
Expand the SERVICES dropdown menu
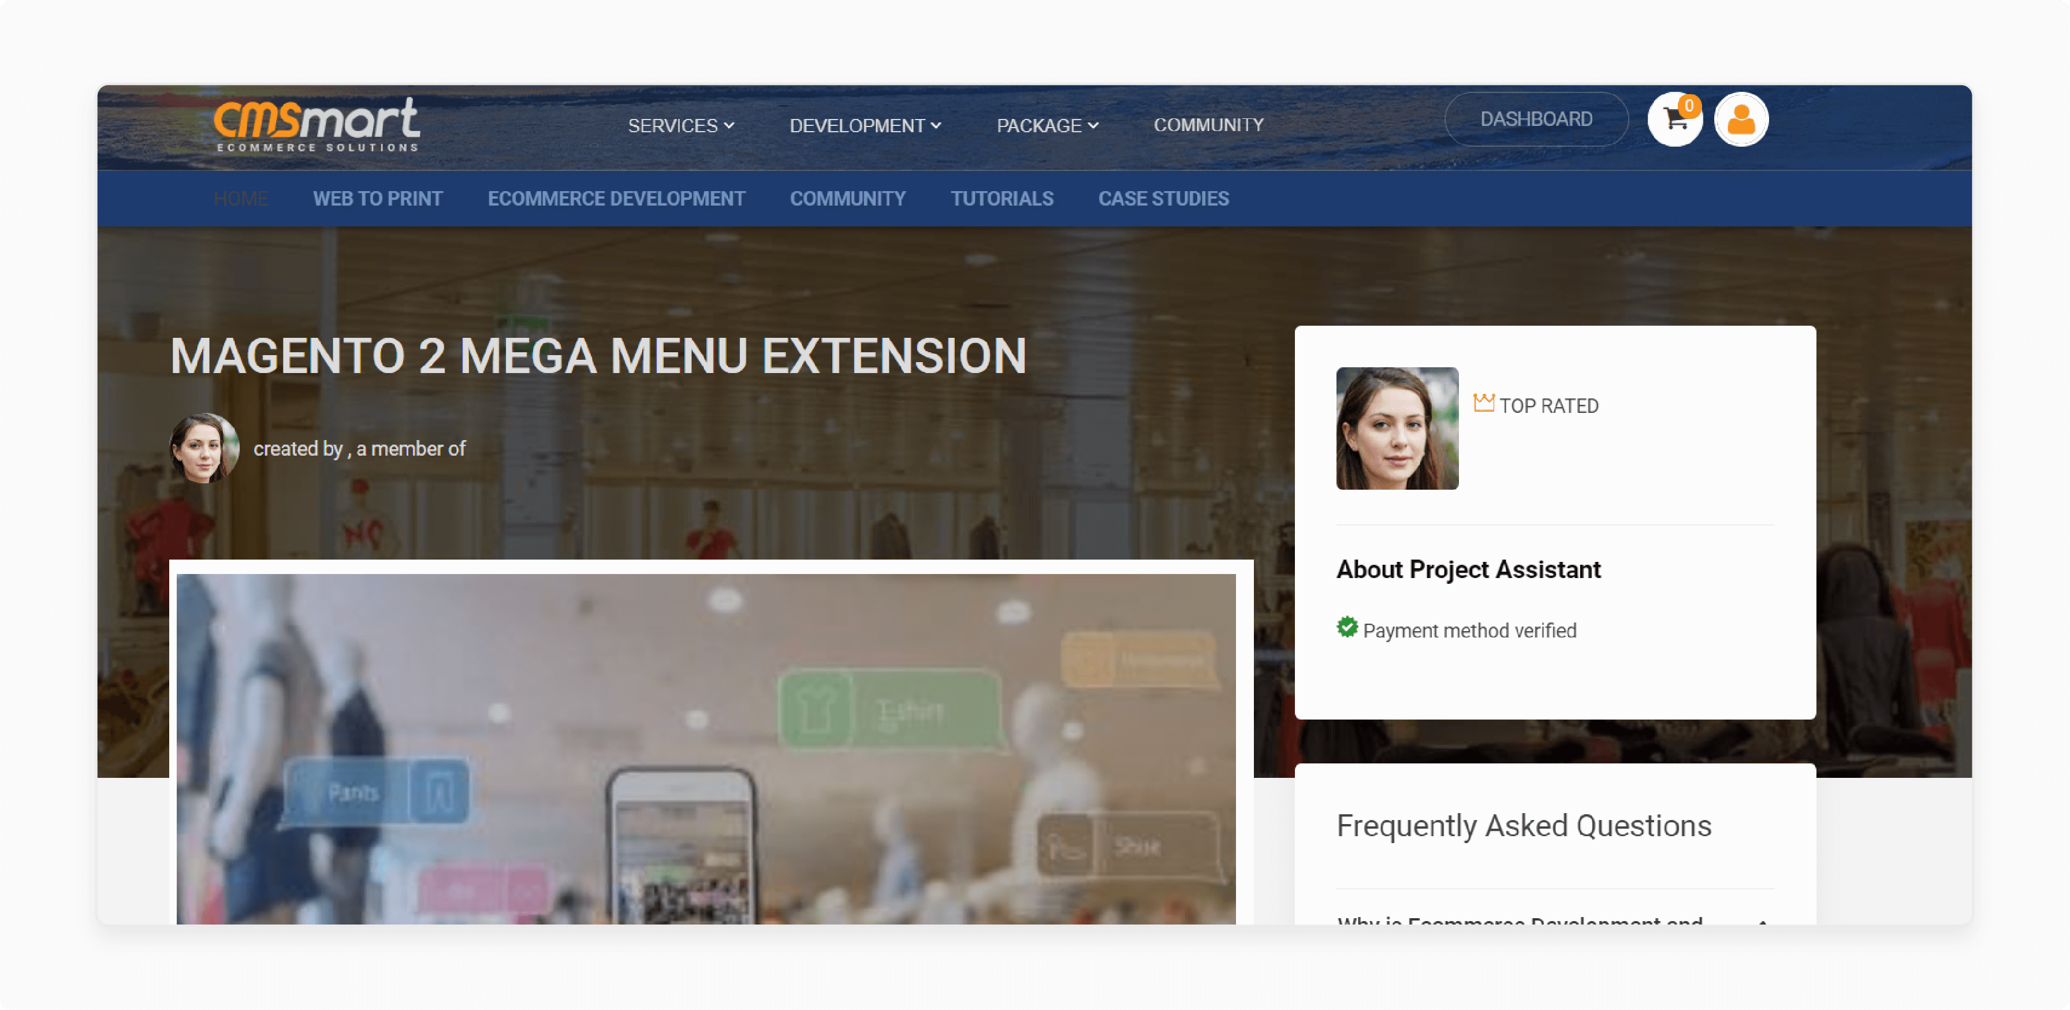point(681,124)
